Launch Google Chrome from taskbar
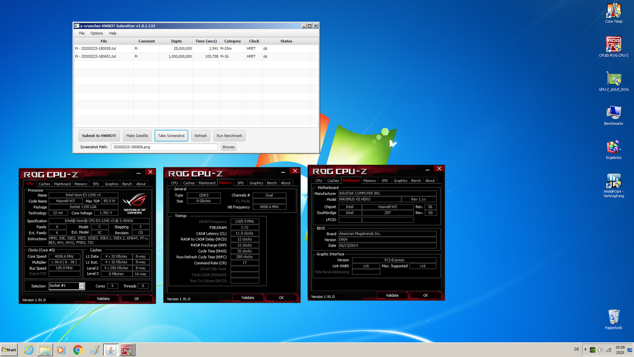The height and width of the screenshot is (357, 634). pos(78,350)
